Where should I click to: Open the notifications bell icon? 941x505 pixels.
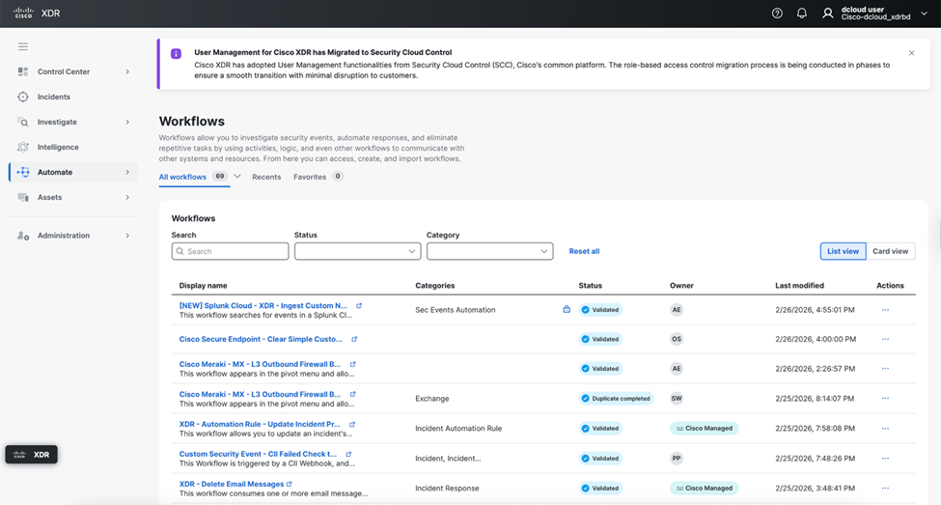[x=801, y=14]
